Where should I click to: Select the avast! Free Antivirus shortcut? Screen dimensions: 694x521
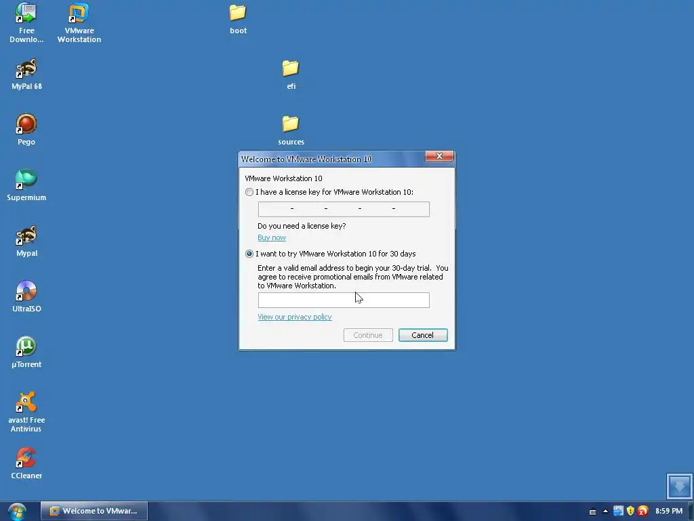click(x=26, y=412)
